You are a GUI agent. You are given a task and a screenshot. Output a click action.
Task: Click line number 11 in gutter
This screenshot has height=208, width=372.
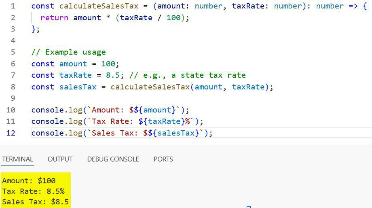click(11, 121)
